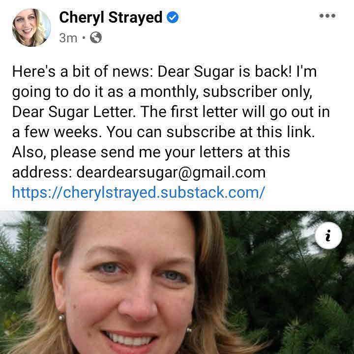This screenshot has width=354, height=354.
Task: Select the first line 'Here's a bit of news'
Action: [83, 72]
